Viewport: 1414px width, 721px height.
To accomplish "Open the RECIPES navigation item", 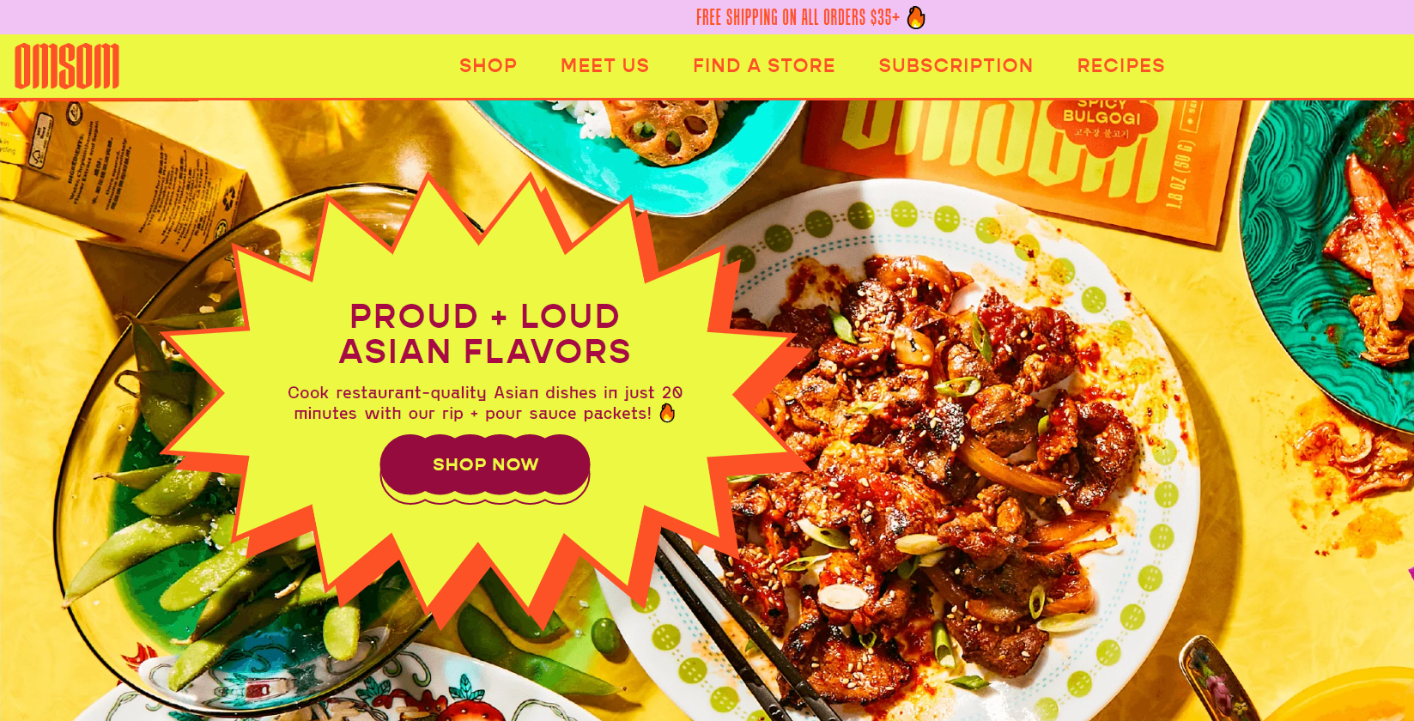I will (x=1120, y=65).
